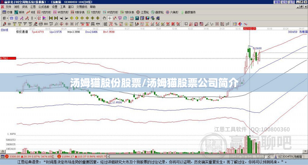
Task: Move chart left with black arrow
Action: 61,18
